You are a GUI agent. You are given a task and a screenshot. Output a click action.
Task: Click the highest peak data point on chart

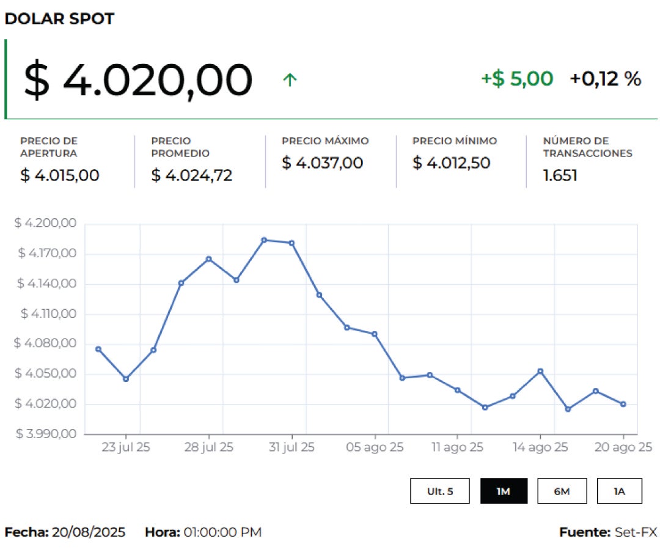coord(264,240)
